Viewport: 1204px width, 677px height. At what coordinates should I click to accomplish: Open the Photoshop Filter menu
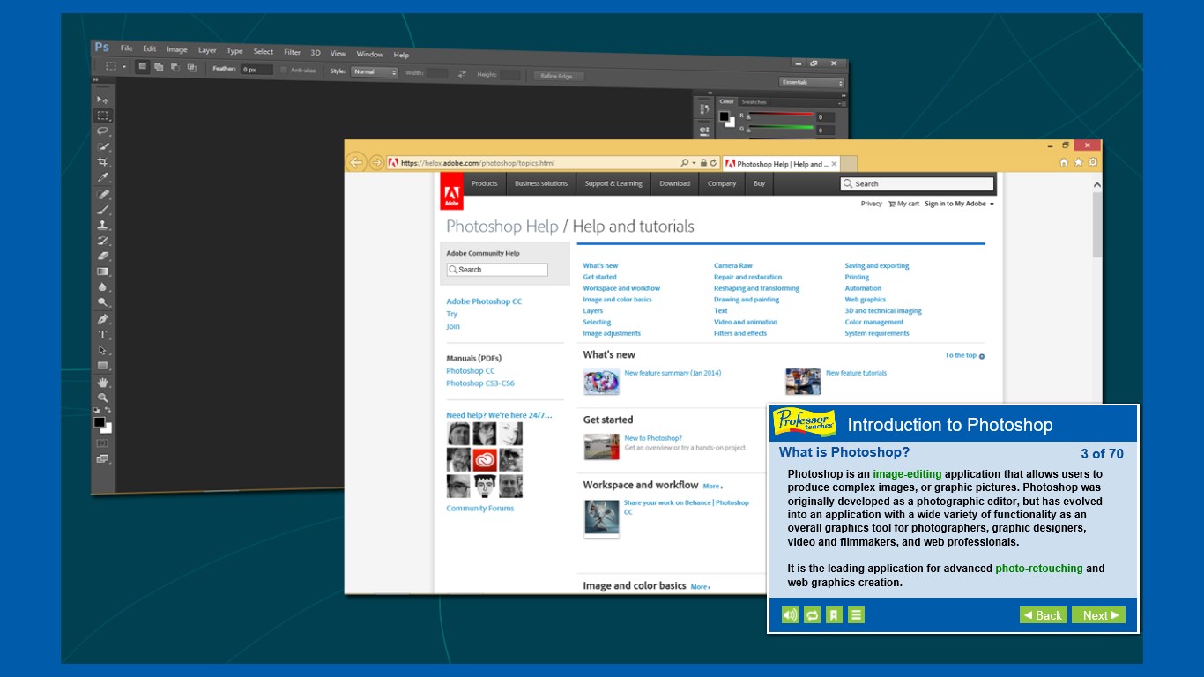[292, 52]
